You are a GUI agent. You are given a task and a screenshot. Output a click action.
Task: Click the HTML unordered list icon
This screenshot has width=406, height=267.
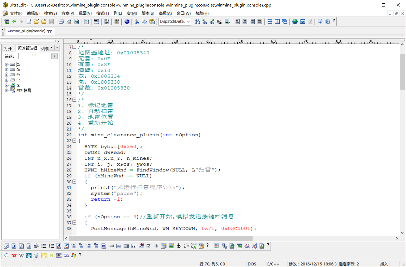(x=44, y=246)
